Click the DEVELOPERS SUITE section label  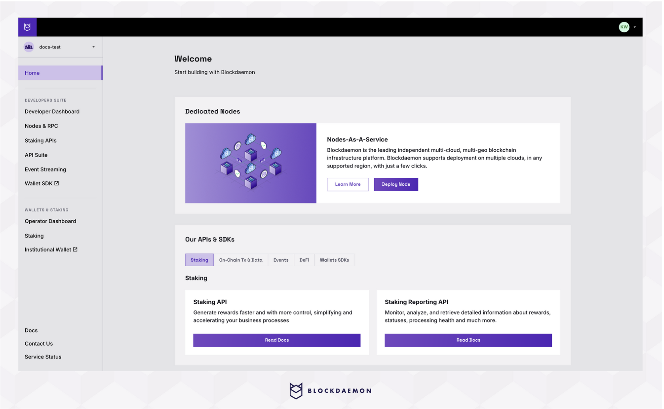pyautogui.click(x=45, y=100)
